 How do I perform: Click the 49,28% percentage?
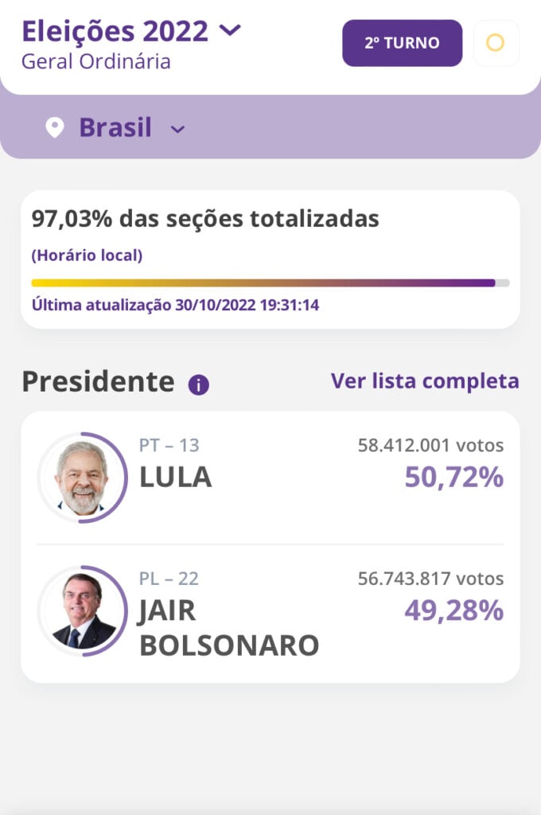click(x=453, y=610)
